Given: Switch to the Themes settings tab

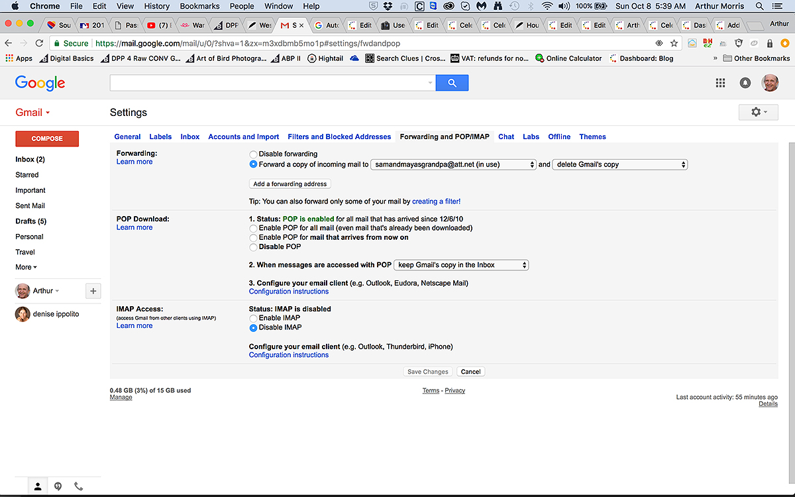Looking at the screenshot, I should tap(592, 137).
